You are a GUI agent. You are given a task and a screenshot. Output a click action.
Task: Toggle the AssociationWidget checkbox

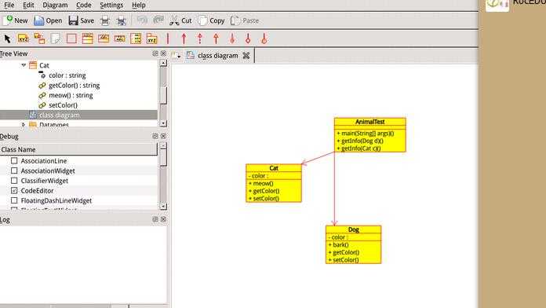tap(14, 170)
